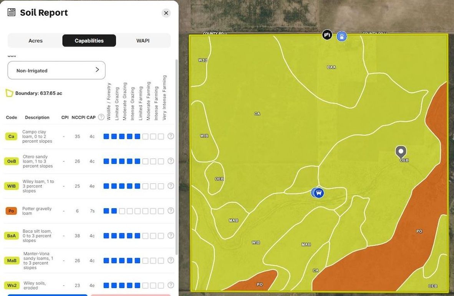Click the help icon next to Campo clay loam
The height and width of the screenshot is (296, 454).
pyautogui.click(x=170, y=136)
